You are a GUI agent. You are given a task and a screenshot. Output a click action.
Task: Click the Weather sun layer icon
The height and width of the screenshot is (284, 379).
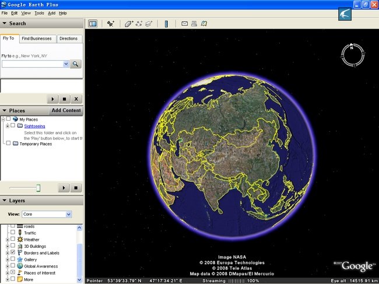tap(20, 240)
